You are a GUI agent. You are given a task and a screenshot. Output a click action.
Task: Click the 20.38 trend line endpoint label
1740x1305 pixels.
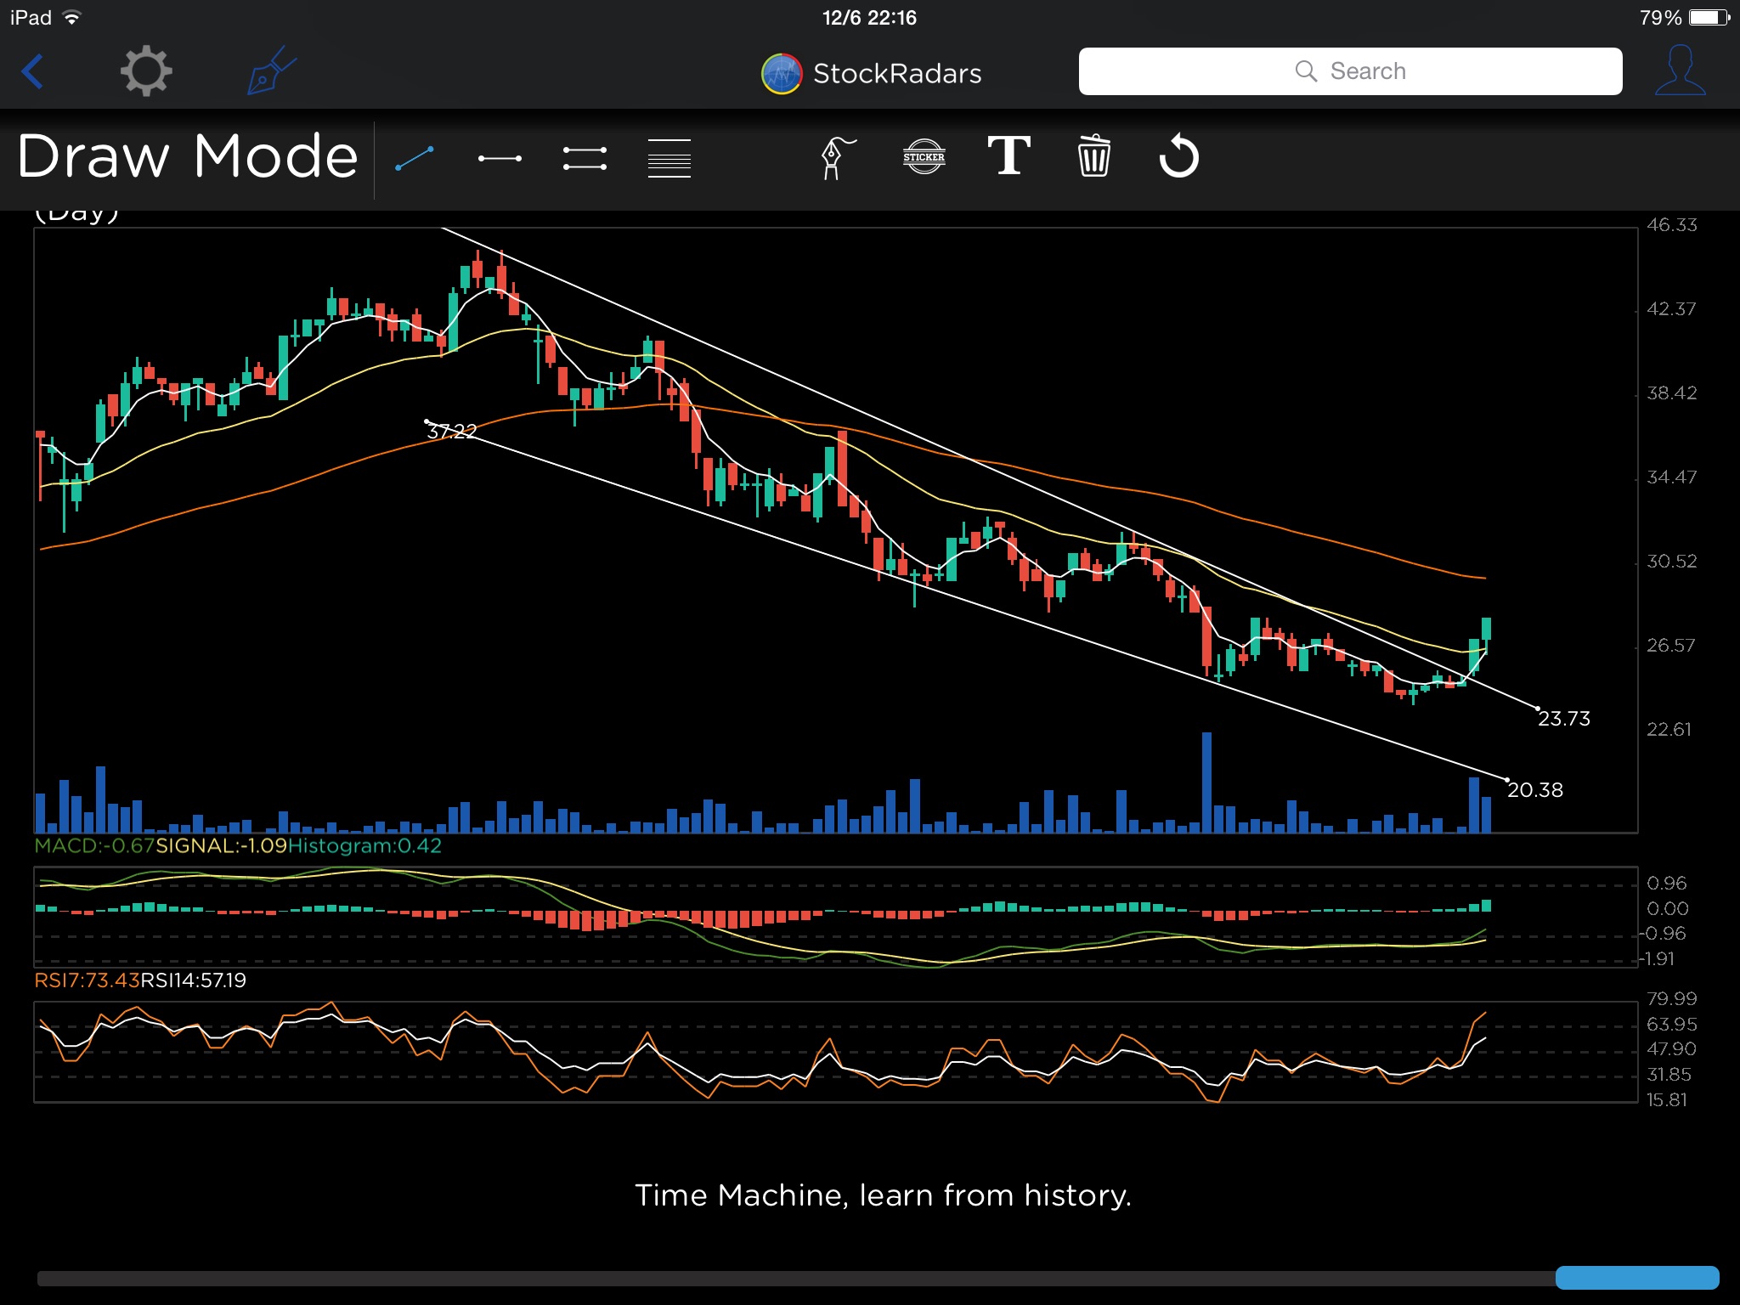1534,790
